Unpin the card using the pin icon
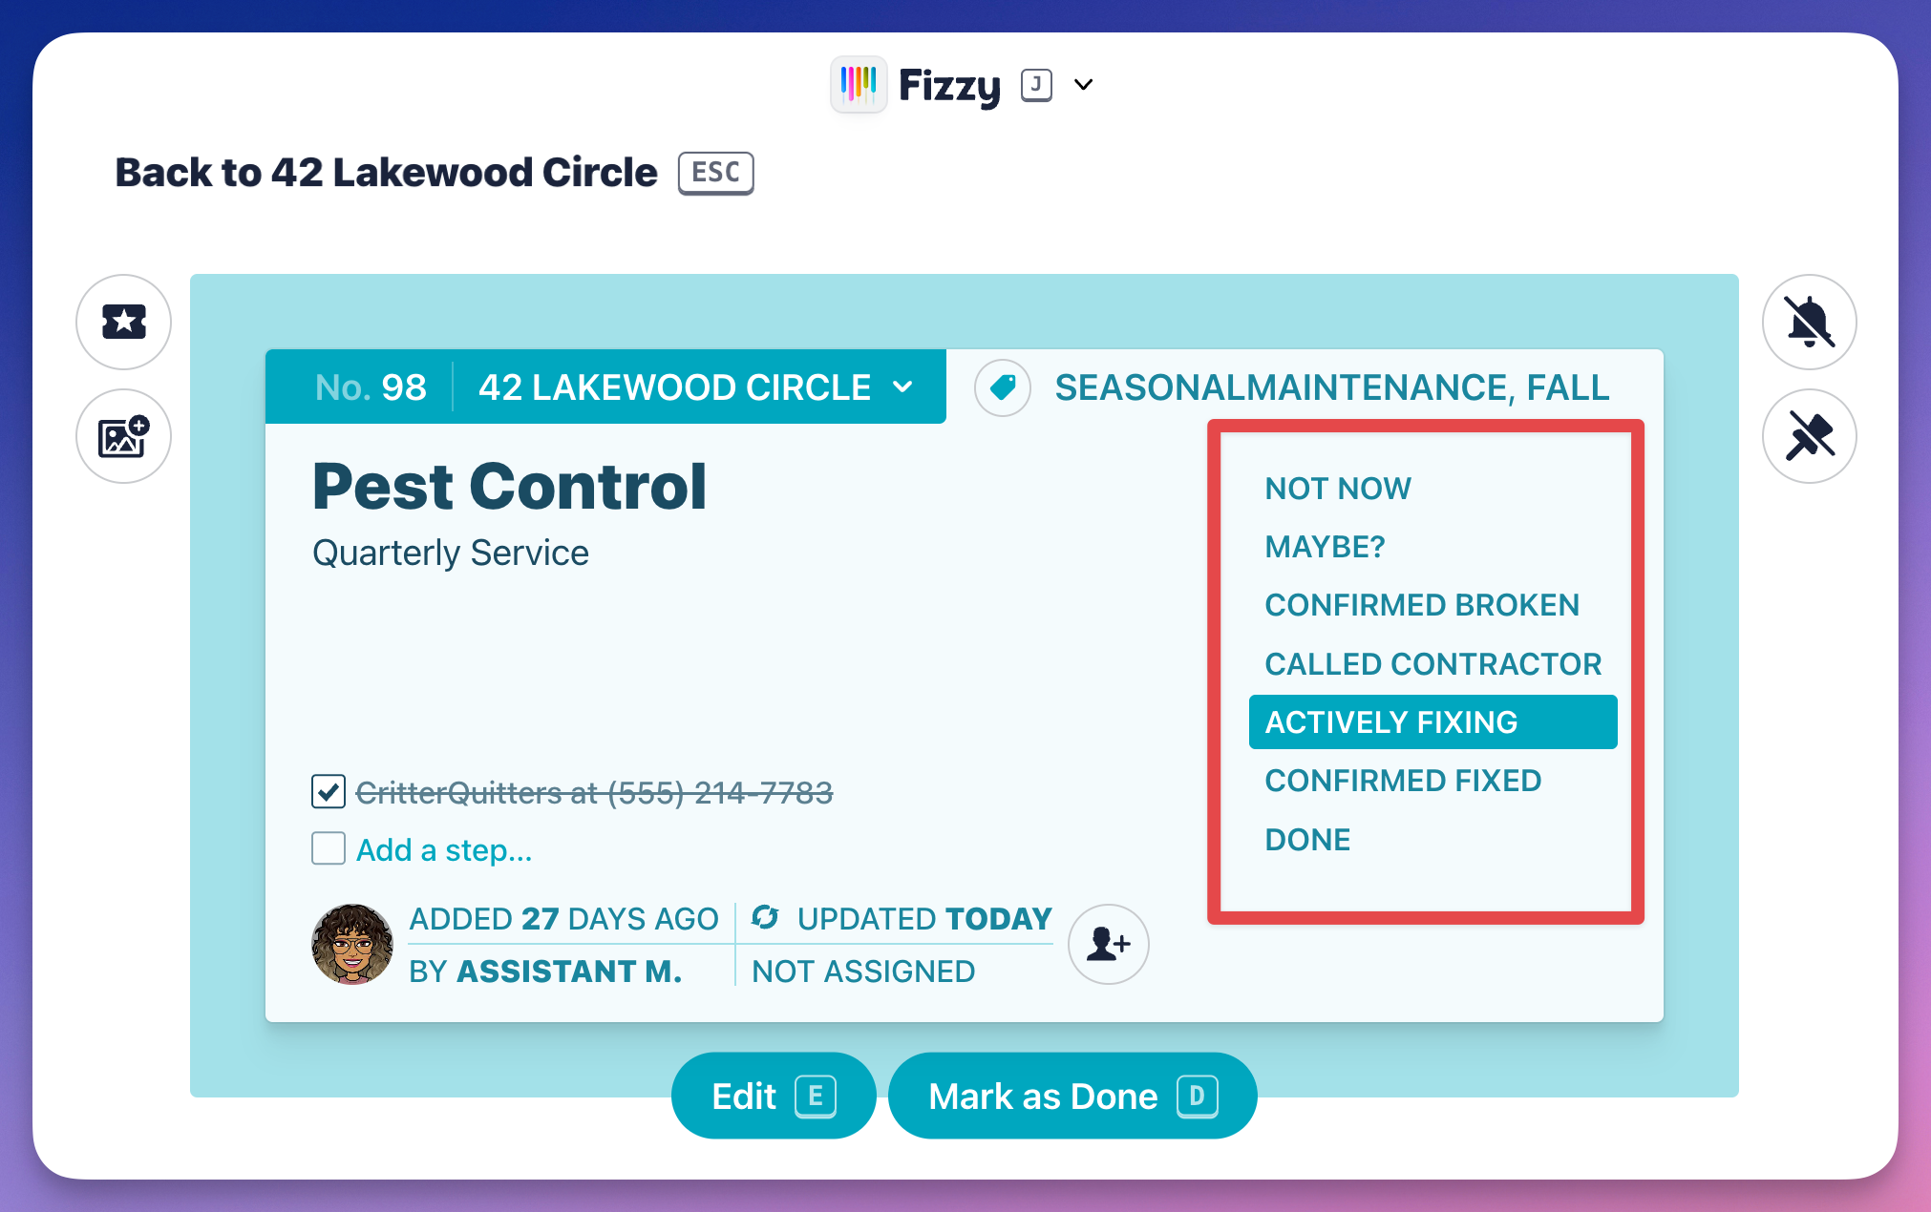The height and width of the screenshot is (1212, 1931). click(x=1809, y=435)
